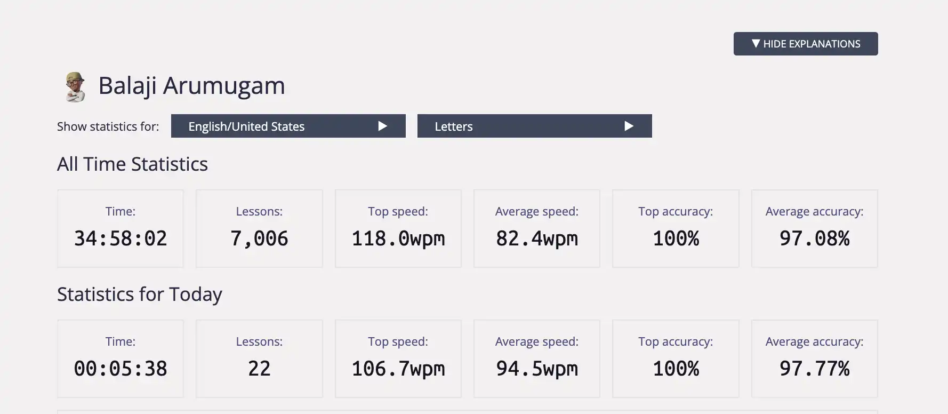
Task: Click the arrow icon on English/United States selector
Action: pos(382,126)
